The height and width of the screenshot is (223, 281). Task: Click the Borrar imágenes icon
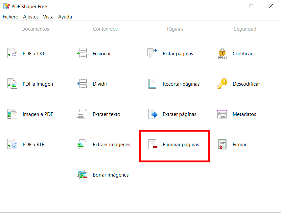point(82,175)
